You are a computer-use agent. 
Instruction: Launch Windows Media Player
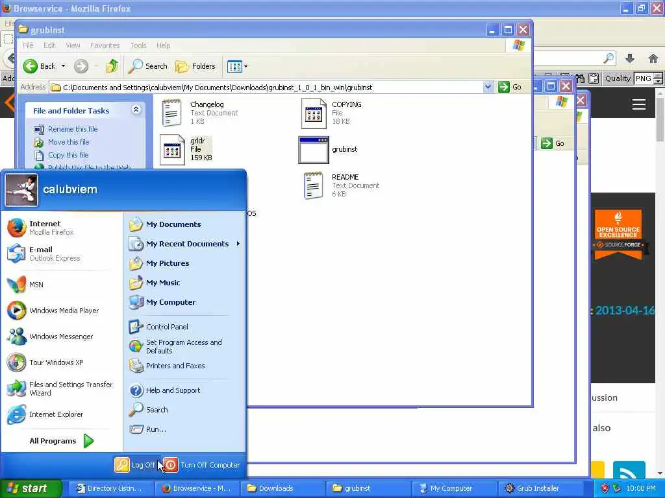coord(62,311)
